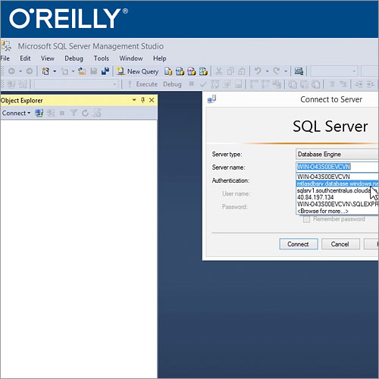Screen dimensions: 379x379
Task: Click the Navigate Backward arrow icon
Action: click(x=11, y=71)
